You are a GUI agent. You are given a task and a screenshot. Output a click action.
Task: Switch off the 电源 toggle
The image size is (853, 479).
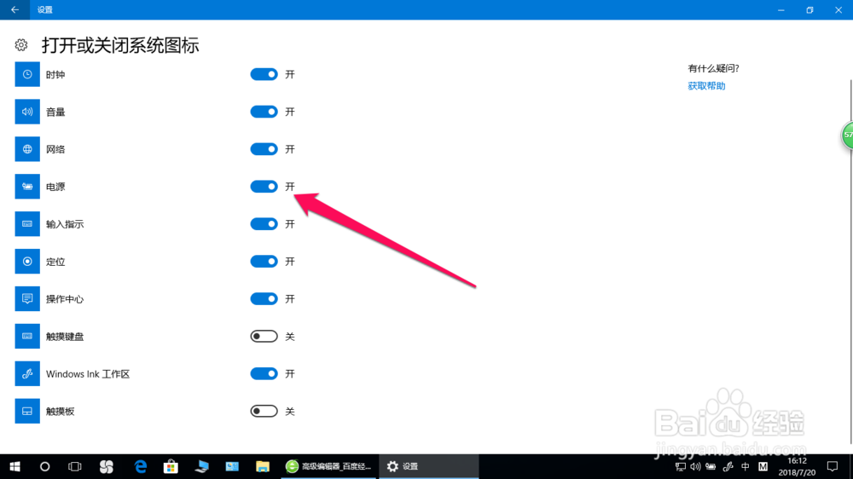(264, 187)
